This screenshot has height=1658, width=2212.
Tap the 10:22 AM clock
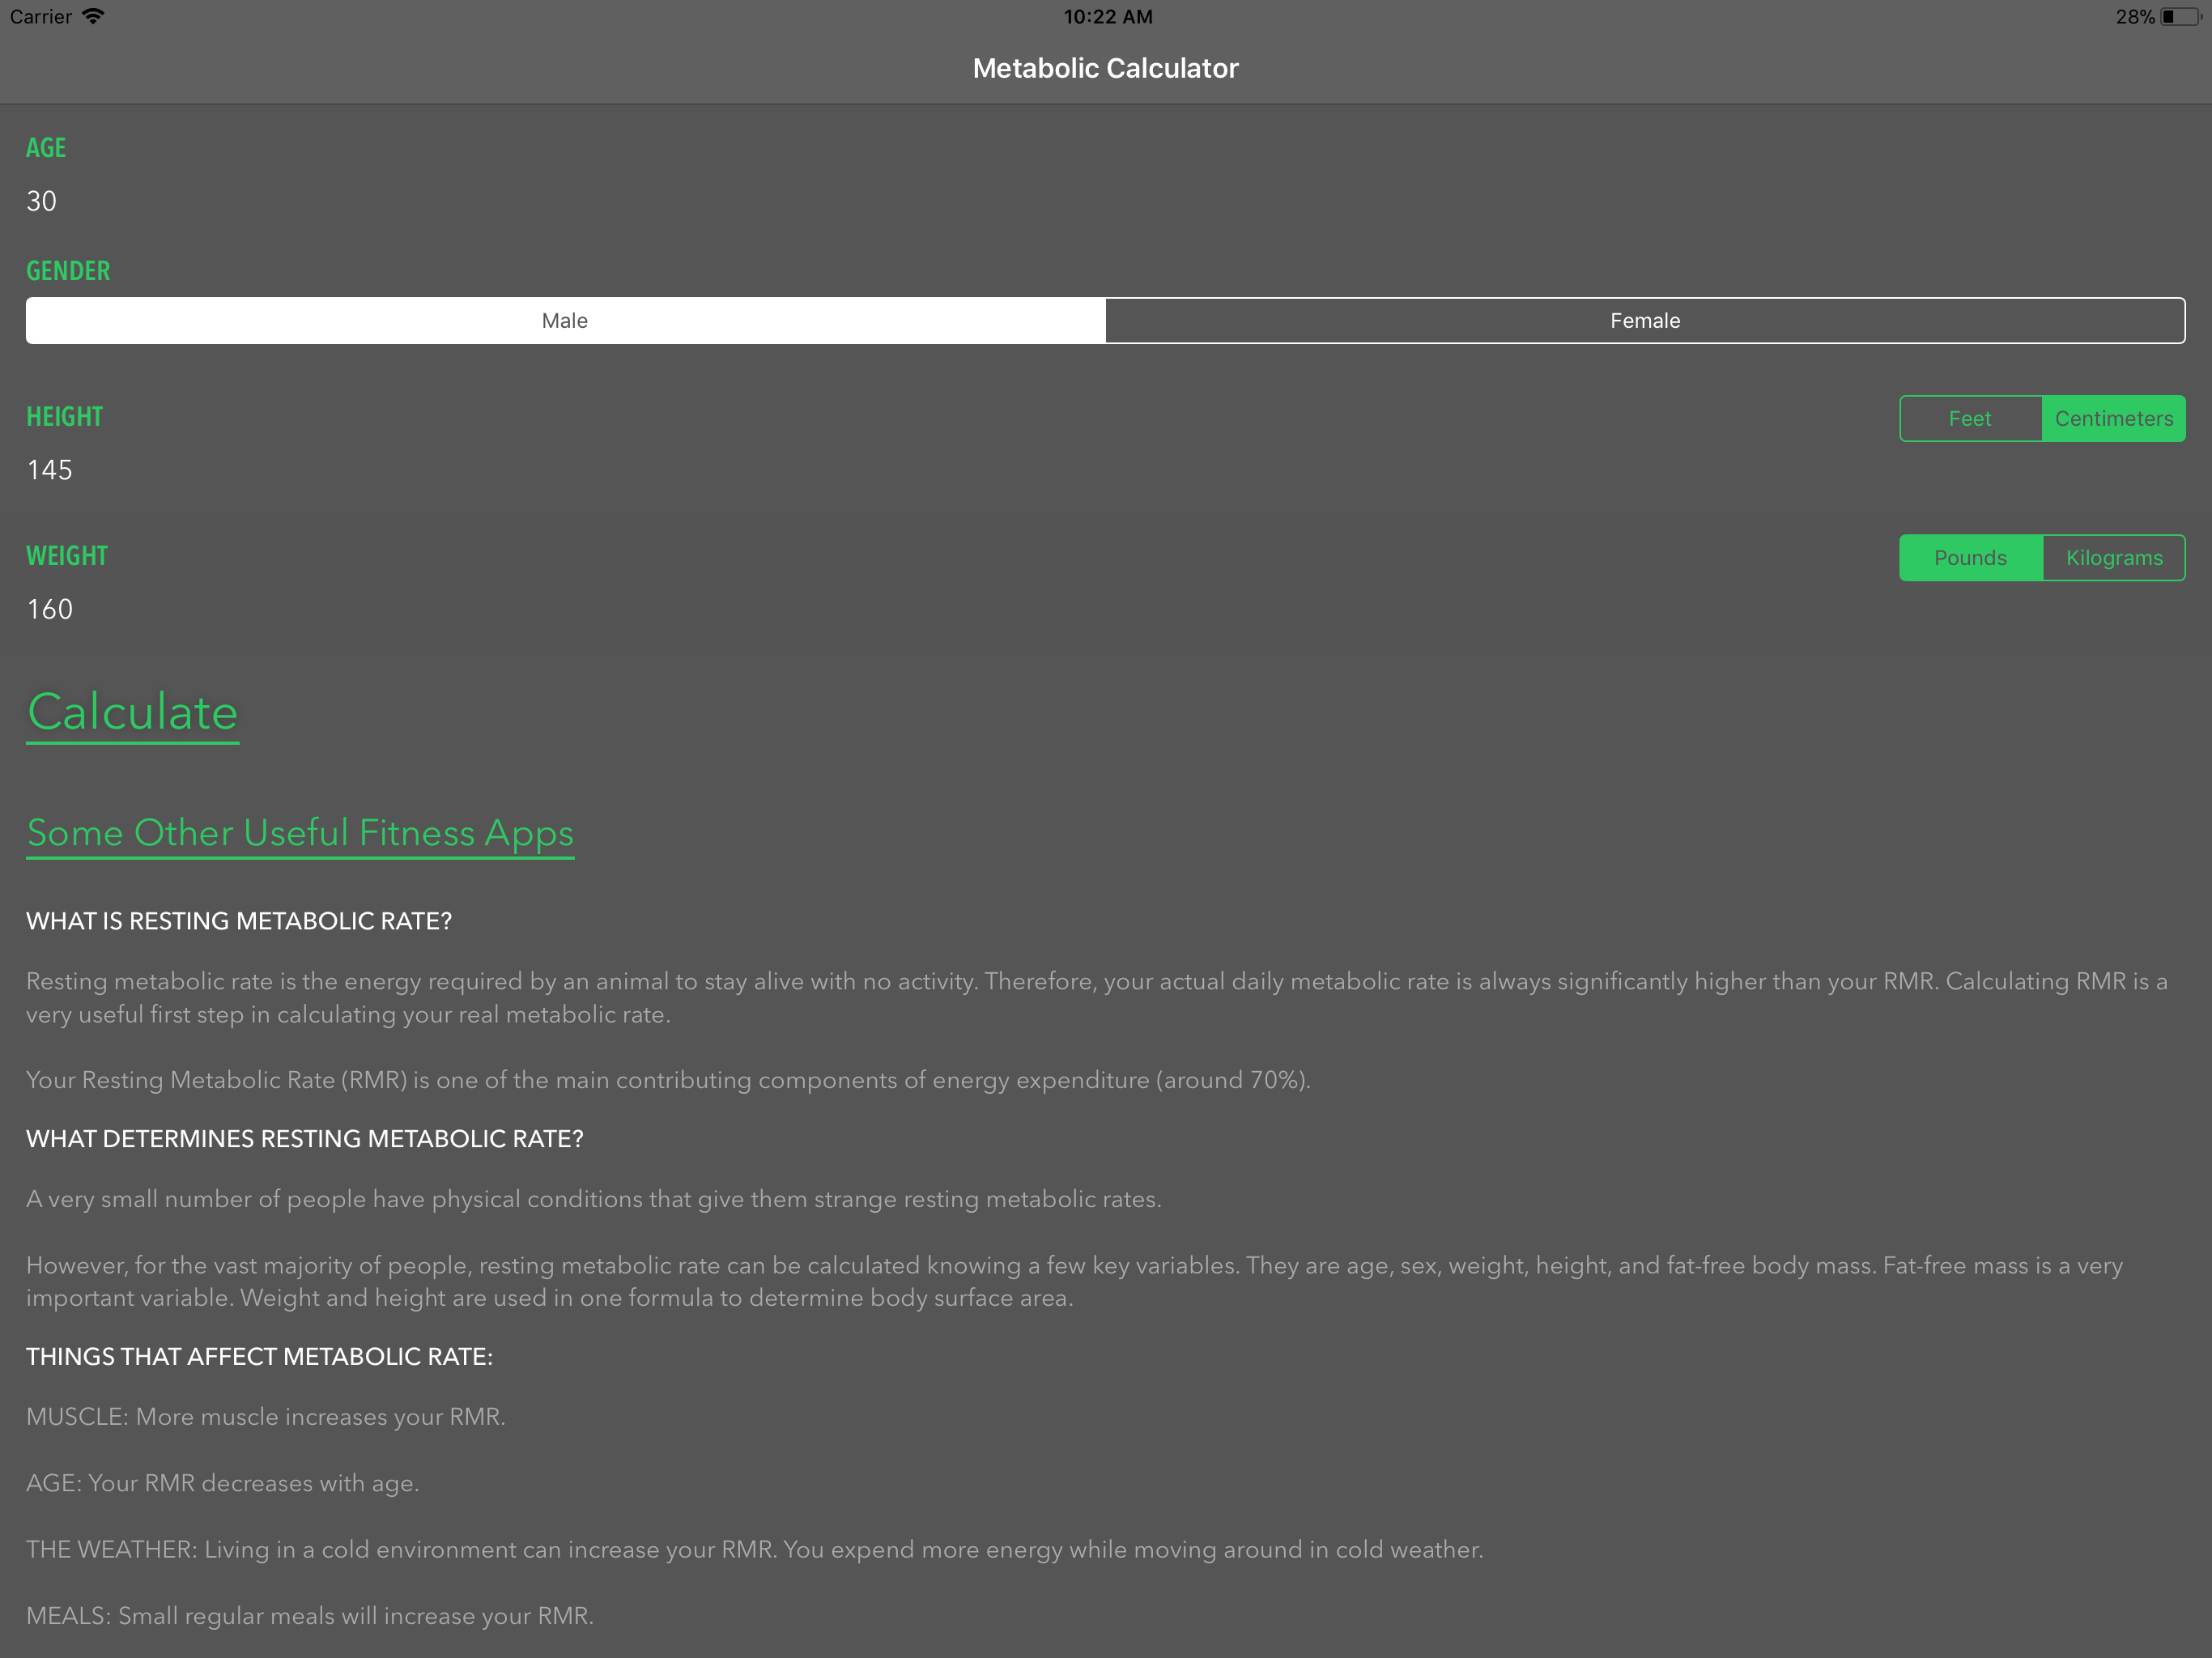pos(1107,17)
